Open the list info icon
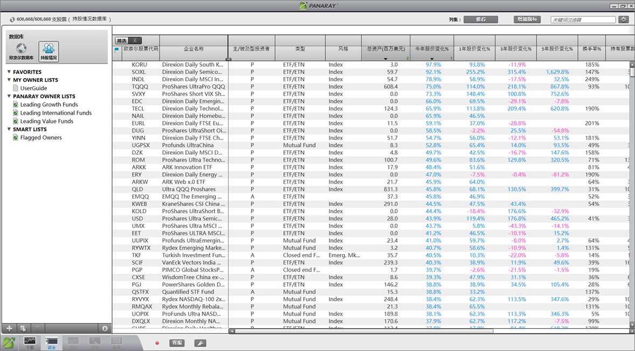Viewport: 635px width, 351px height. tap(104, 328)
